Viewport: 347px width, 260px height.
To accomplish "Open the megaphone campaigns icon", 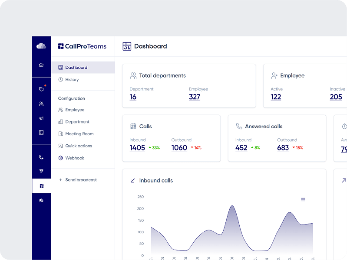I will [x=41, y=118].
